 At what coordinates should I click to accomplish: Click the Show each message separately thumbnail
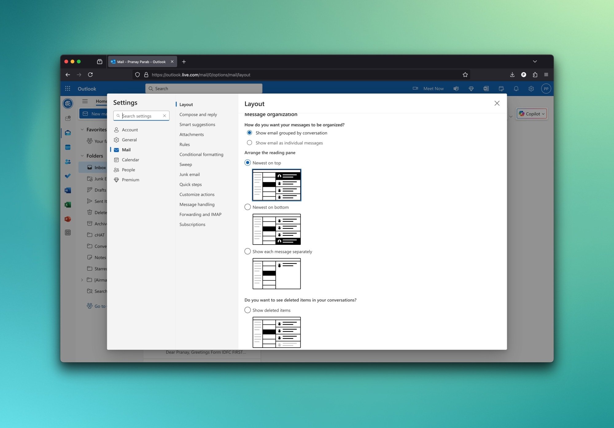point(277,274)
